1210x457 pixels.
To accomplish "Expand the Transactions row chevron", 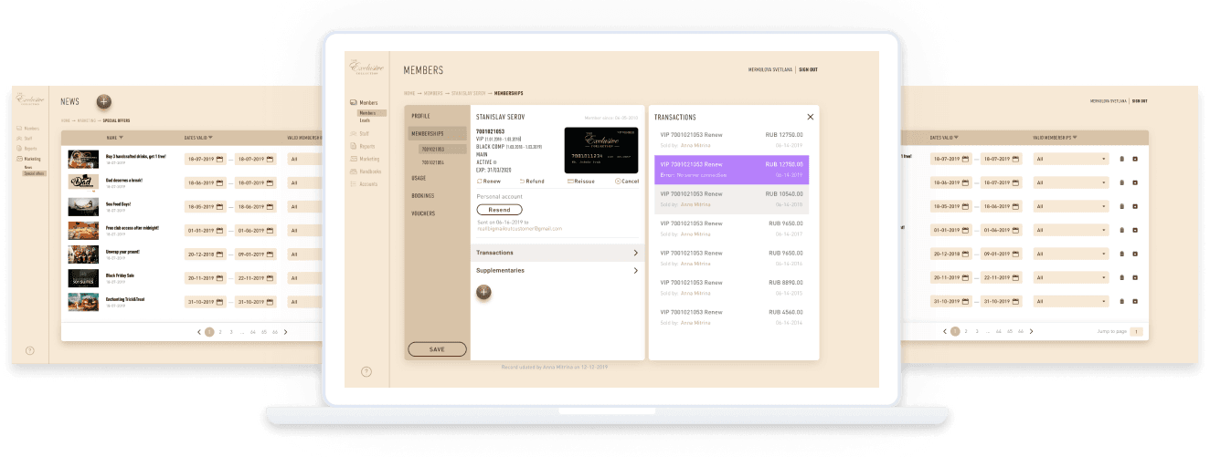I will pyautogui.click(x=635, y=253).
